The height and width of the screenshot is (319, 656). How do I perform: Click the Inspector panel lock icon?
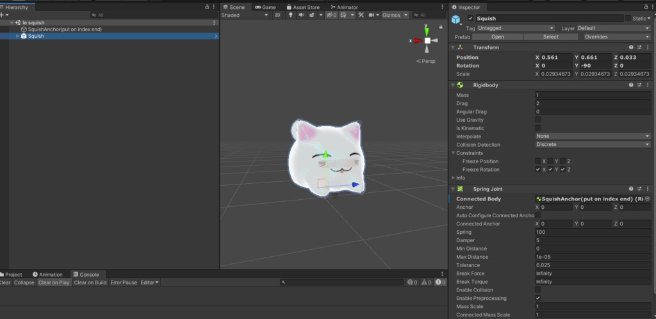pos(646,7)
